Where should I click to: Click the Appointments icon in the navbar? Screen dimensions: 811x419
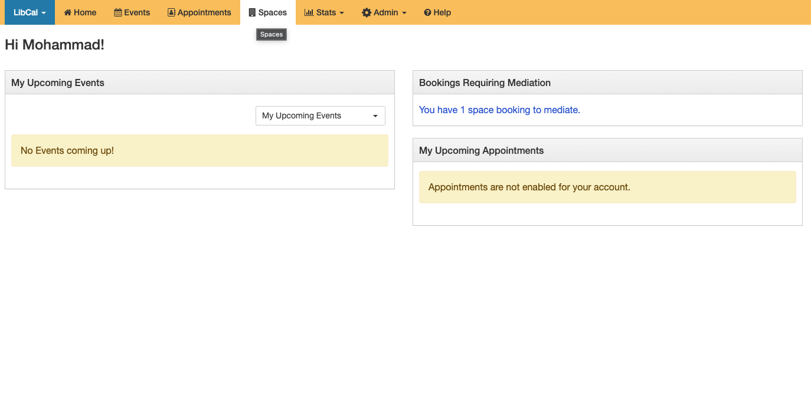coord(171,12)
